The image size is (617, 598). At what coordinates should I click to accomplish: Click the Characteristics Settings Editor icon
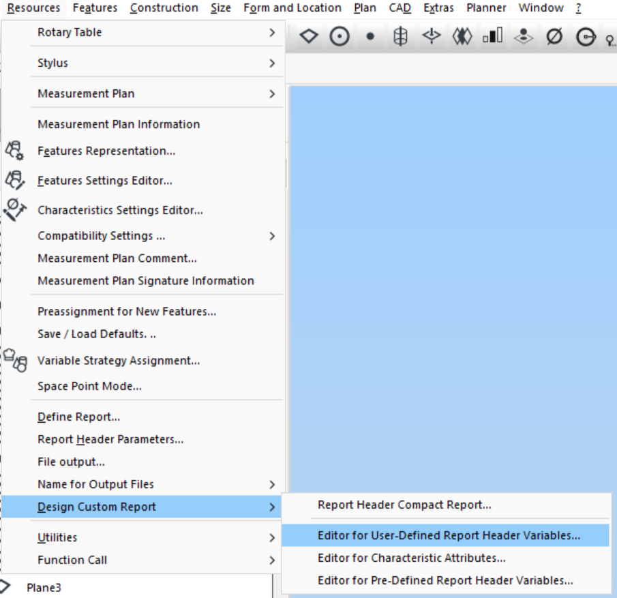click(x=15, y=209)
